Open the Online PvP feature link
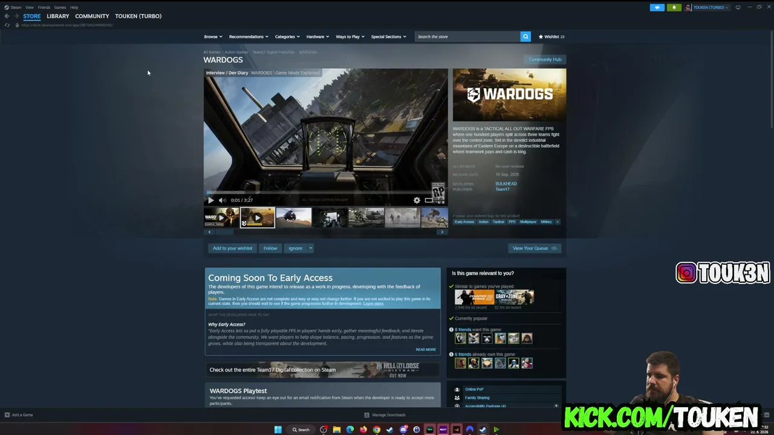This screenshot has width=774, height=435. click(474, 389)
